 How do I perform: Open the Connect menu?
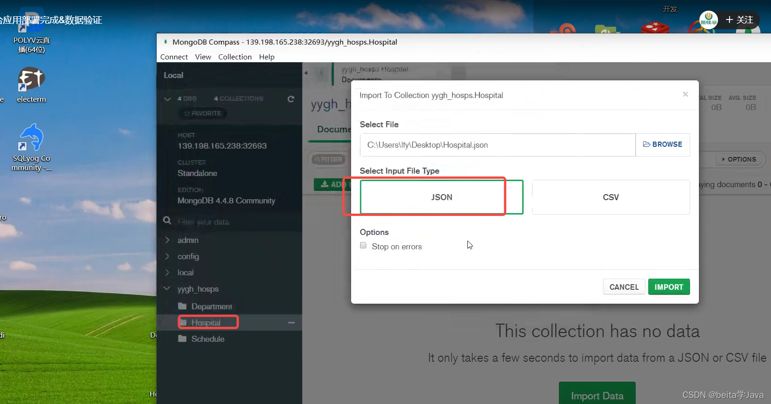174,57
